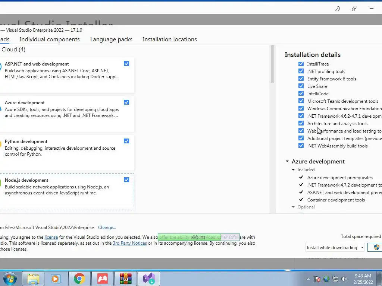Click the 46 m progress bar overlay
Viewport: 382px width, 286px height.
199,237
